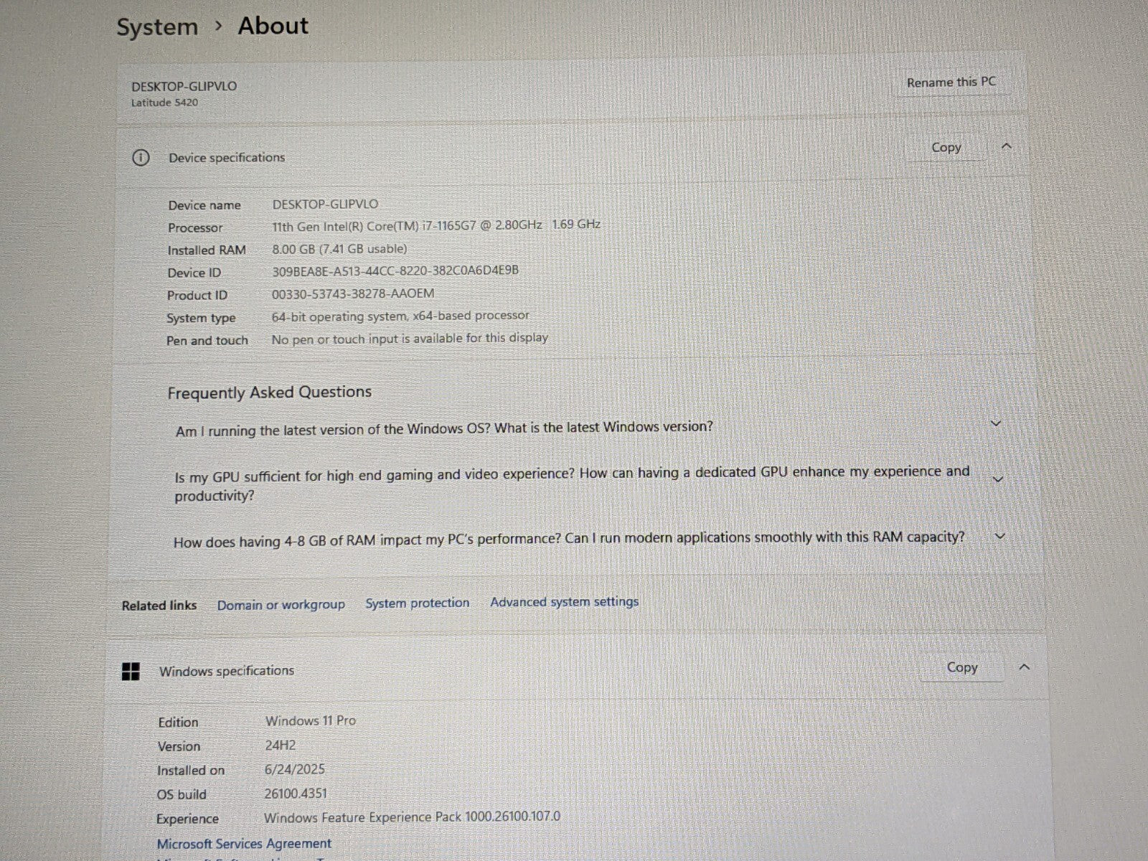Screen dimensions: 1148x861
Task: Expand the 4-8 GB RAM FAQ chevron
Action: pyautogui.click(x=999, y=536)
